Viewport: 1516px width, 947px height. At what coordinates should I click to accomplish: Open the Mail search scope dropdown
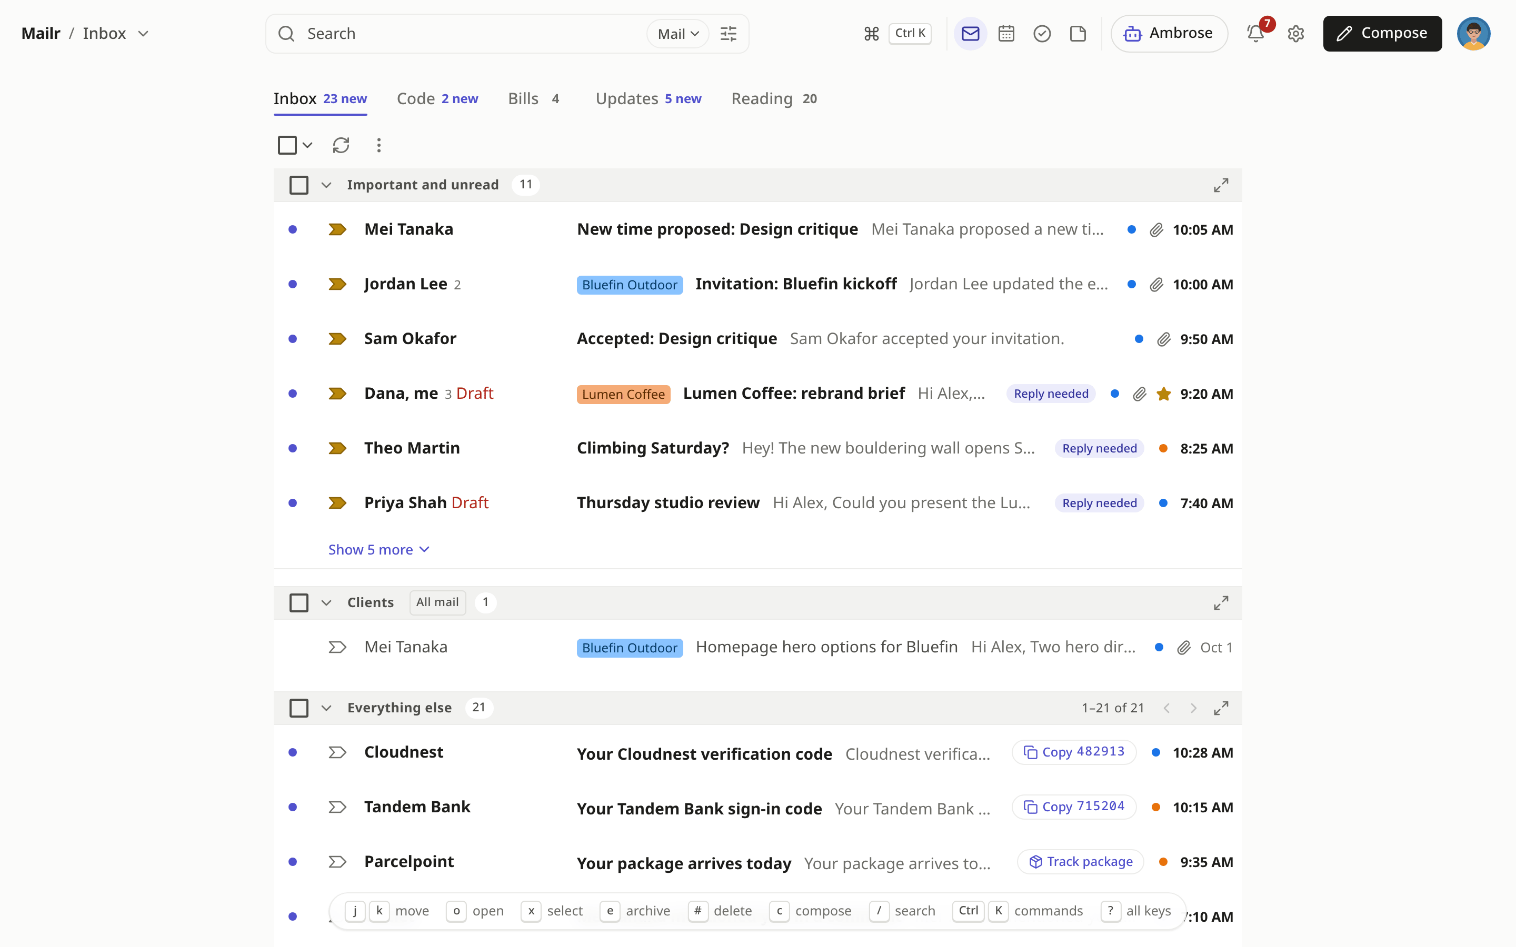point(678,34)
